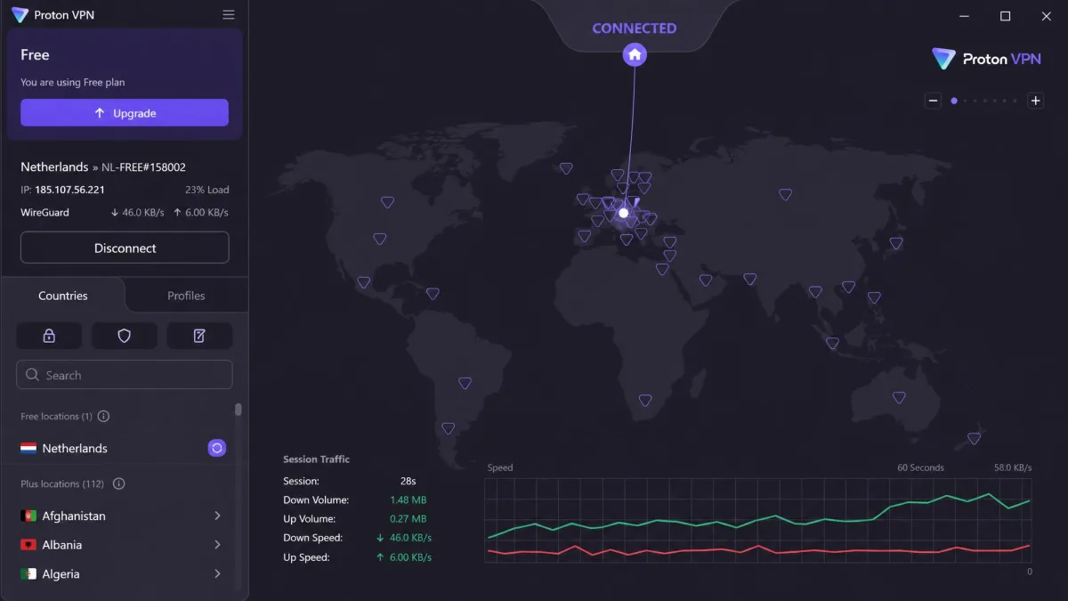Click the server marker in Russia

click(785, 194)
